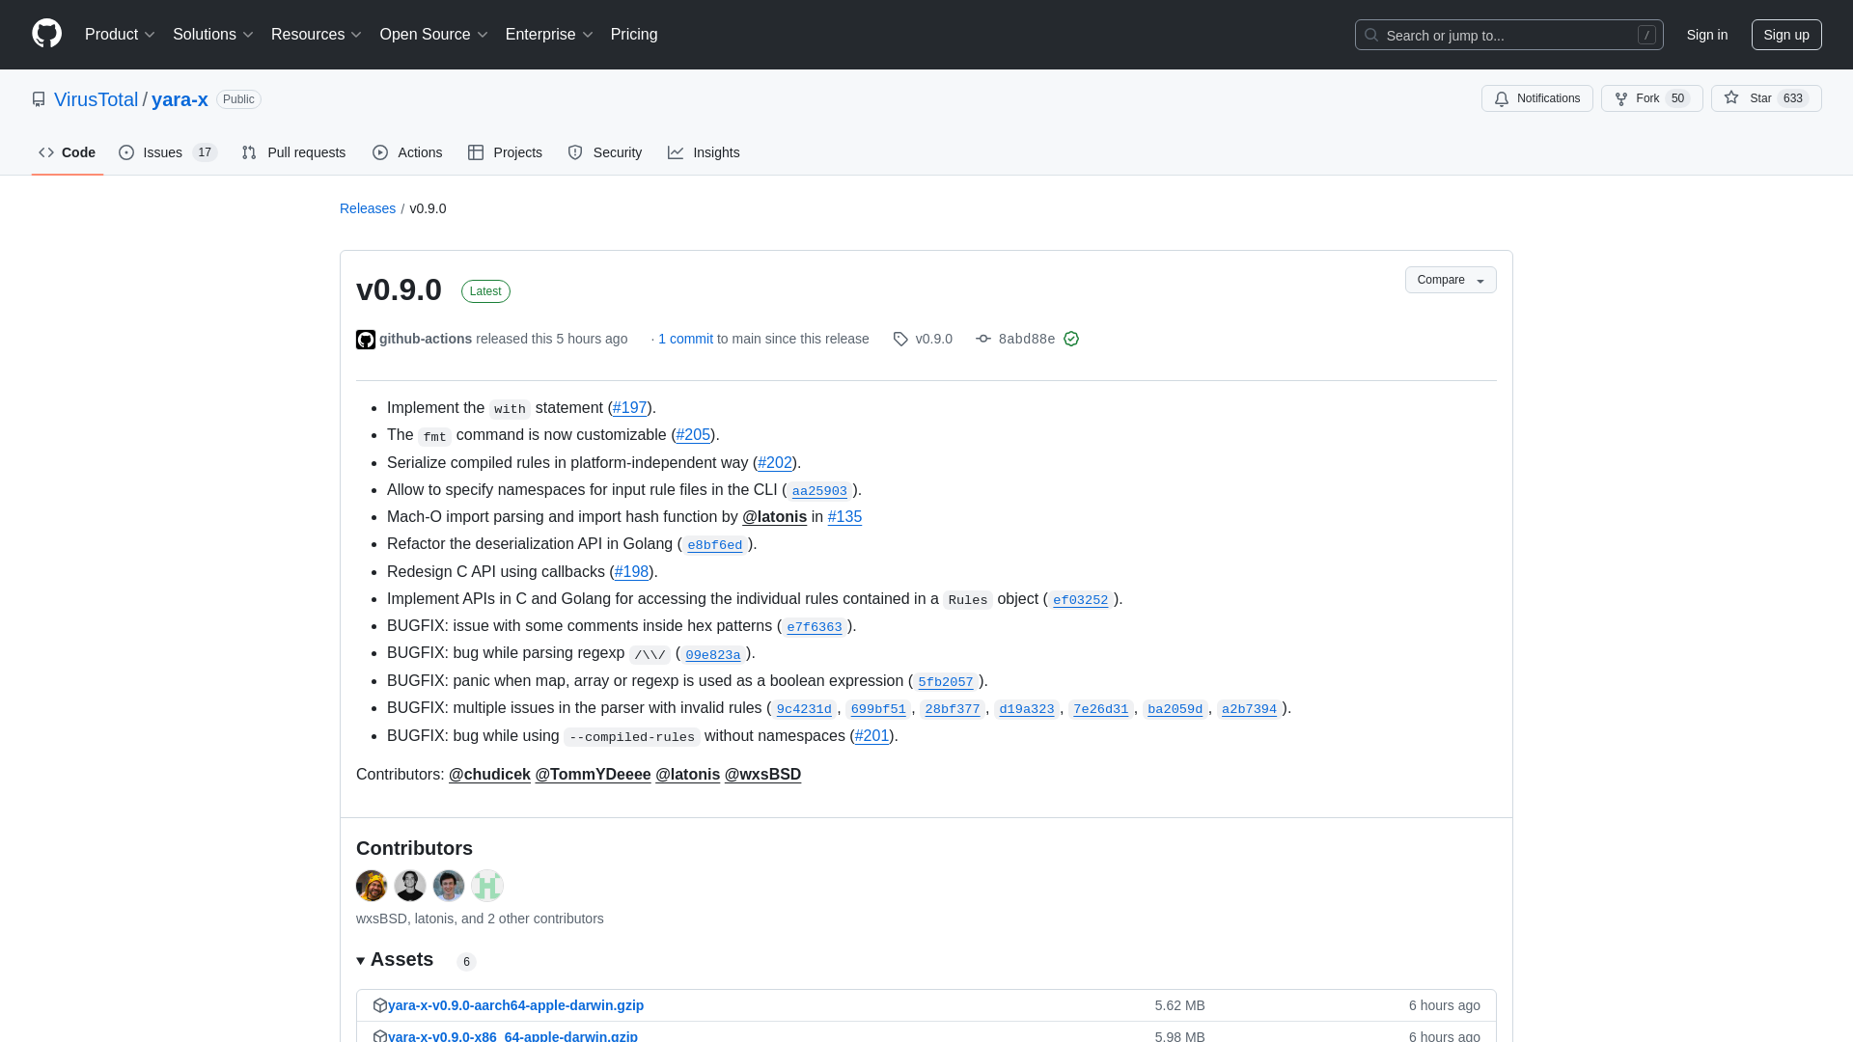The height and width of the screenshot is (1042, 1853).
Task: Open the Compare dropdown
Action: click(1451, 280)
